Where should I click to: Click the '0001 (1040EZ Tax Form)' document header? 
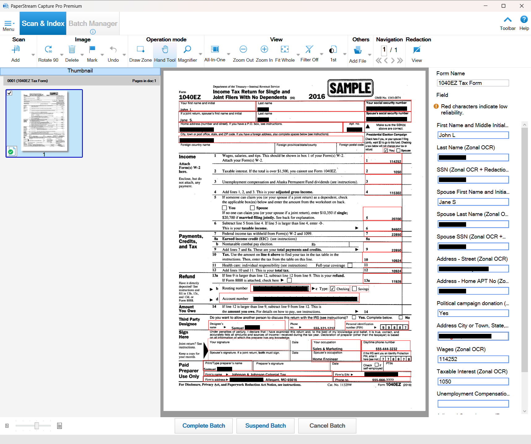point(82,81)
